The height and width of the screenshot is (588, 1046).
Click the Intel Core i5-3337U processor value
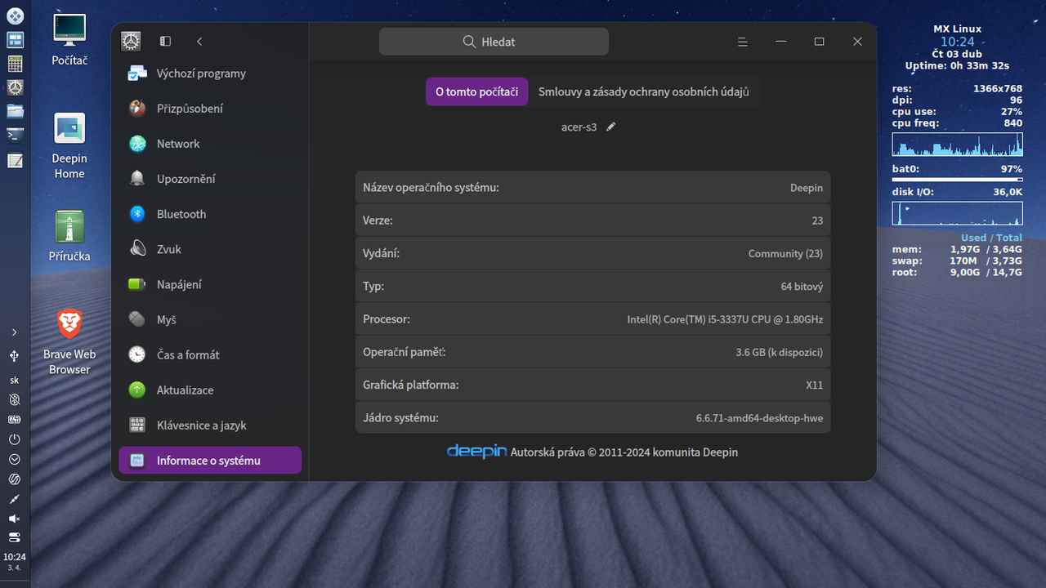725,319
